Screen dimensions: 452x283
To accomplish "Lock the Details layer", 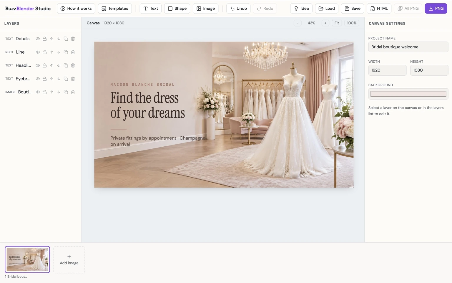I will click(45, 39).
